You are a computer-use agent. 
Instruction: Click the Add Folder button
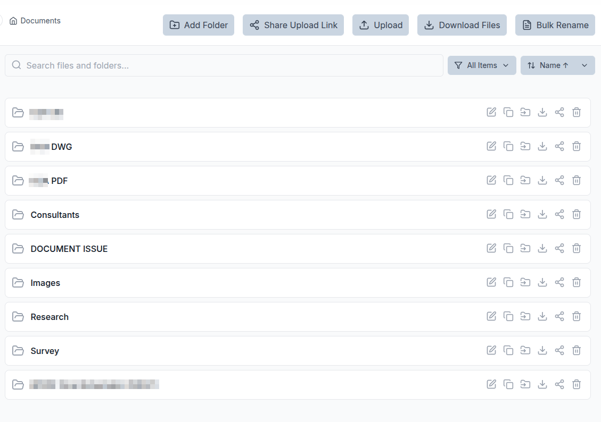[199, 25]
